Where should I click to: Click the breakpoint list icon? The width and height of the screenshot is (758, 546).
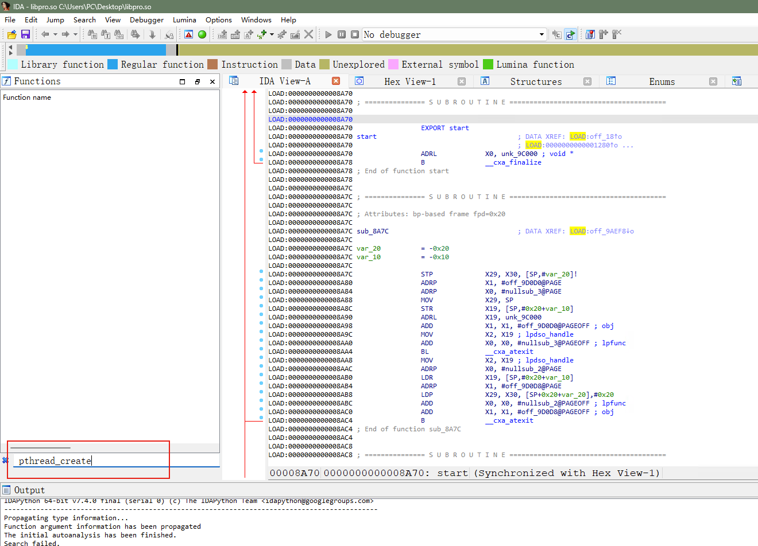pos(590,34)
